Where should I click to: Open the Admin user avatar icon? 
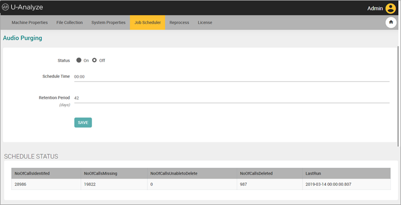(390, 8)
